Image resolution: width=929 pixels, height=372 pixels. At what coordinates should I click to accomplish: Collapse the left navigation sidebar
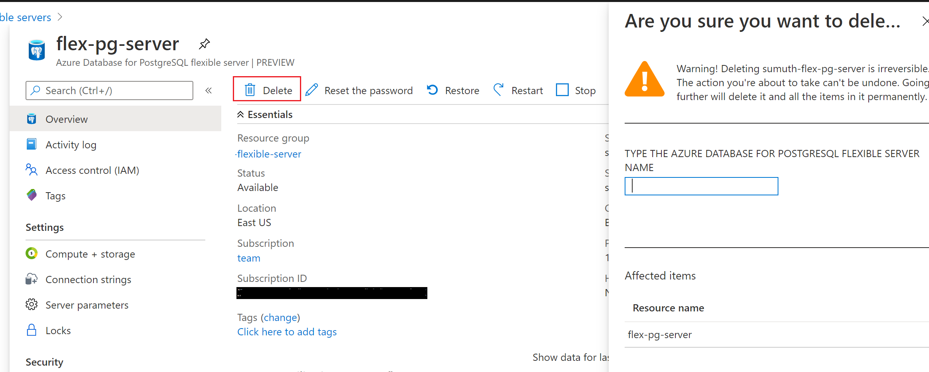tap(208, 90)
